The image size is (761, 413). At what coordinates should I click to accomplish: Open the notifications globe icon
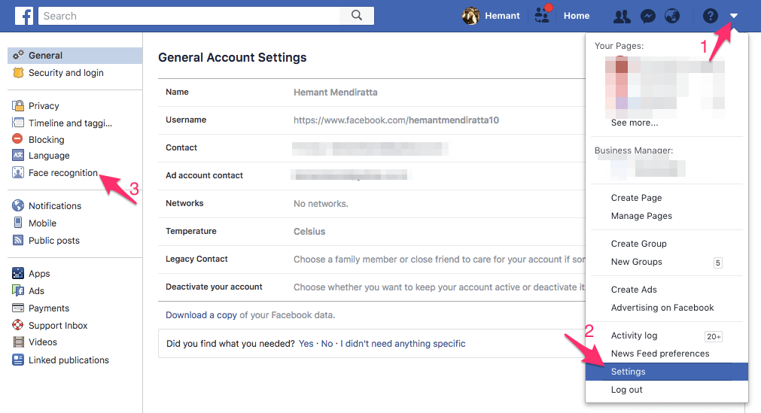[x=672, y=16]
